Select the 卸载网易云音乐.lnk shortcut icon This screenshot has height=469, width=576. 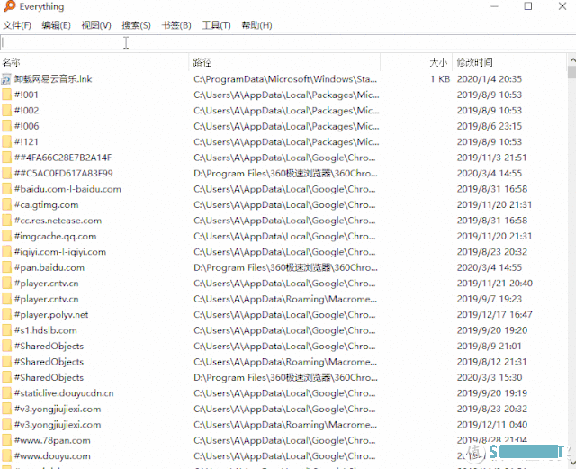click(6, 79)
